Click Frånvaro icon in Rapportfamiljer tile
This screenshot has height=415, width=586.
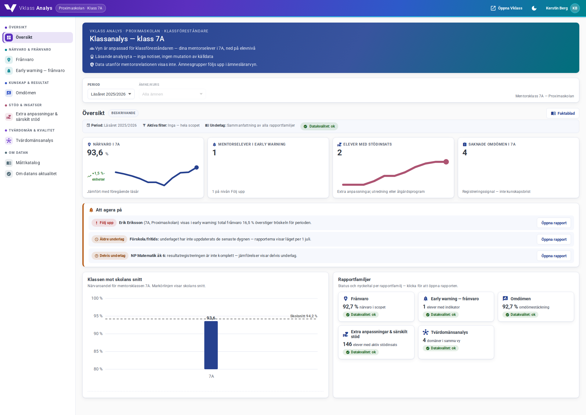click(x=345, y=299)
